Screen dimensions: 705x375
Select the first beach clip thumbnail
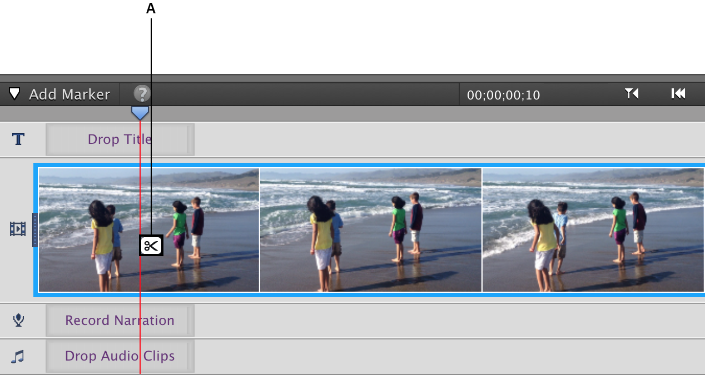click(148, 229)
